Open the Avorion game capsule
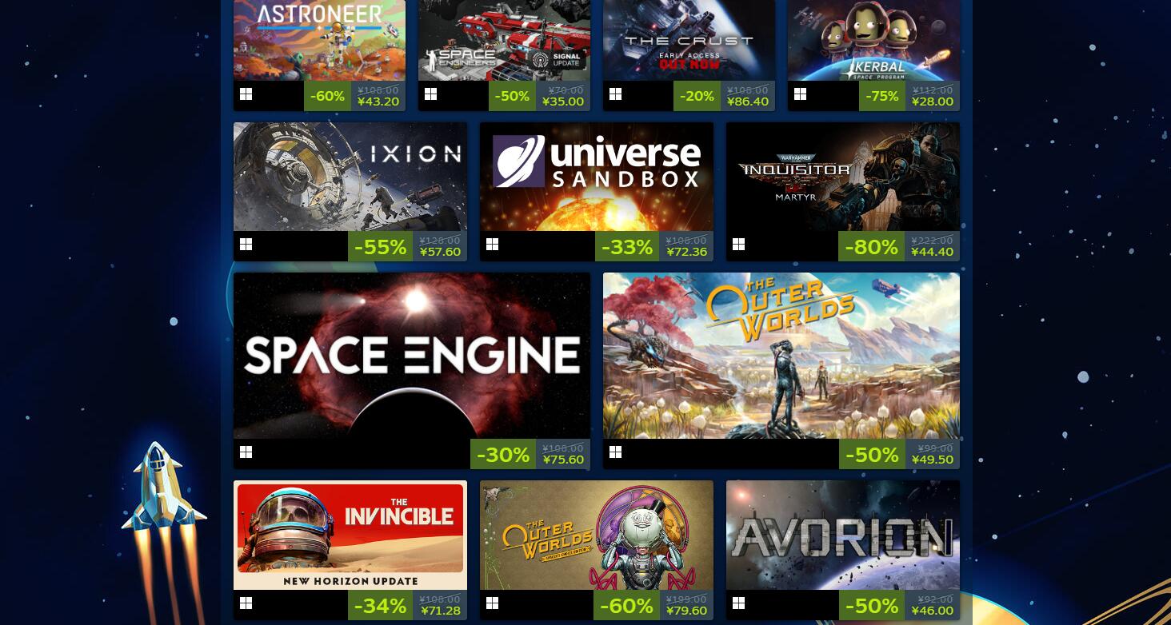The width and height of the screenshot is (1171, 625). click(843, 535)
